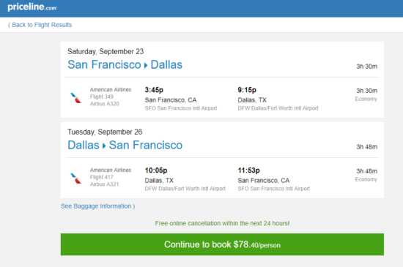Select the San Francisco to Dallas heading
403x267 pixels.
coord(125,64)
